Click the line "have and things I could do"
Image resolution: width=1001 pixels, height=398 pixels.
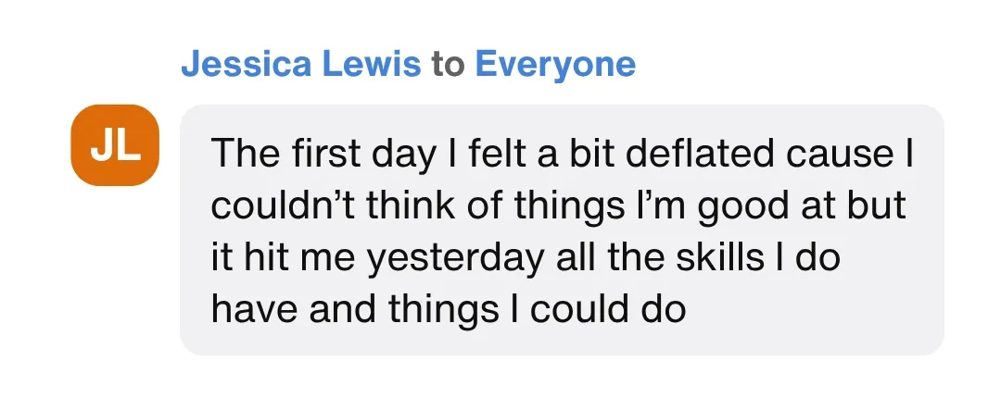[x=448, y=310]
